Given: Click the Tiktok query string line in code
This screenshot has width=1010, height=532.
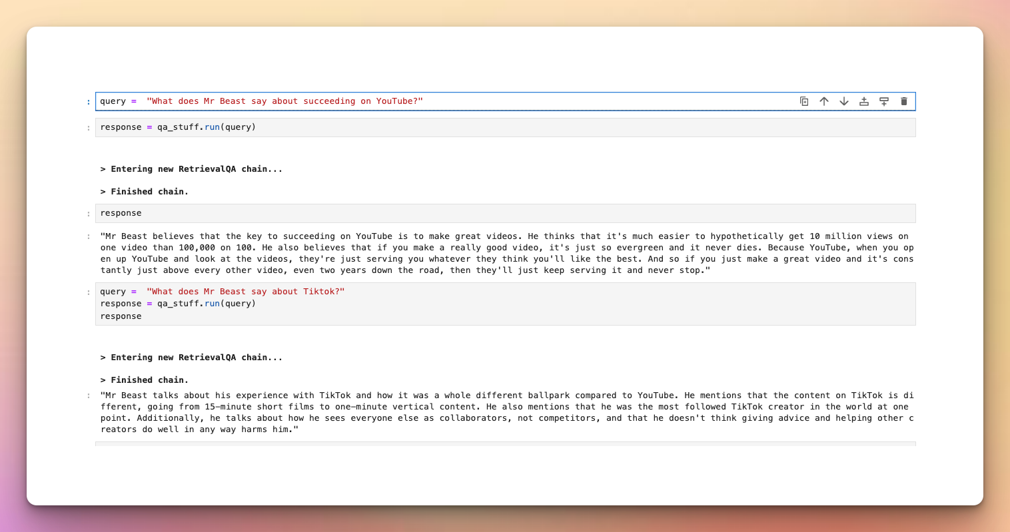Looking at the screenshot, I should (223, 292).
